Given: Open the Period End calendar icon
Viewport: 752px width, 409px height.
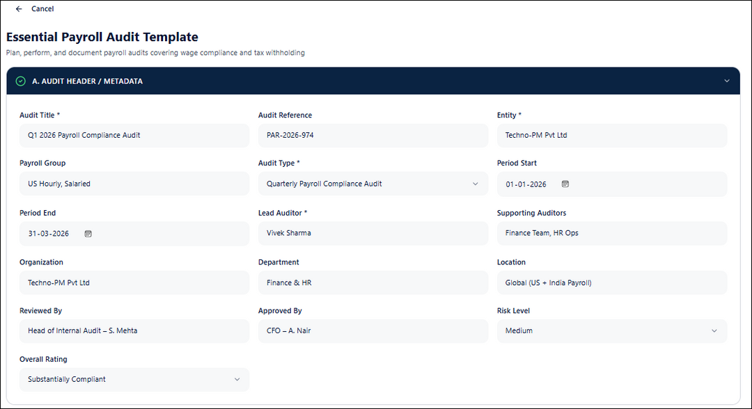Looking at the screenshot, I should pos(88,234).
